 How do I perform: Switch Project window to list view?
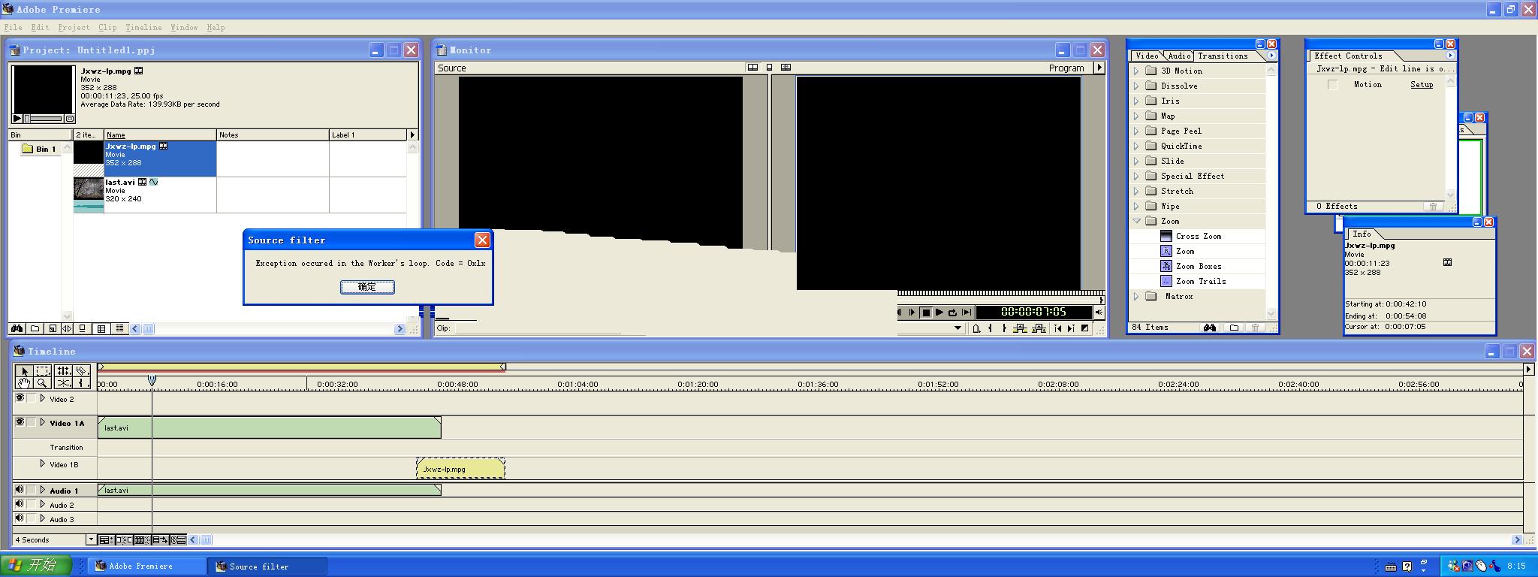pyautogui.click(x=119, y=328)
